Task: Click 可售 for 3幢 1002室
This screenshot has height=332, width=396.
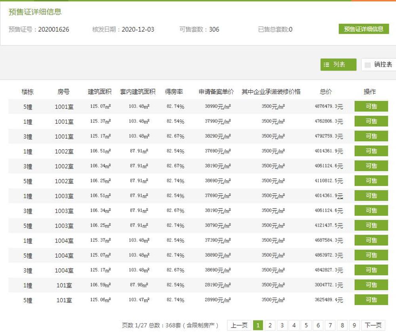Action: click(x=371, y=166)
